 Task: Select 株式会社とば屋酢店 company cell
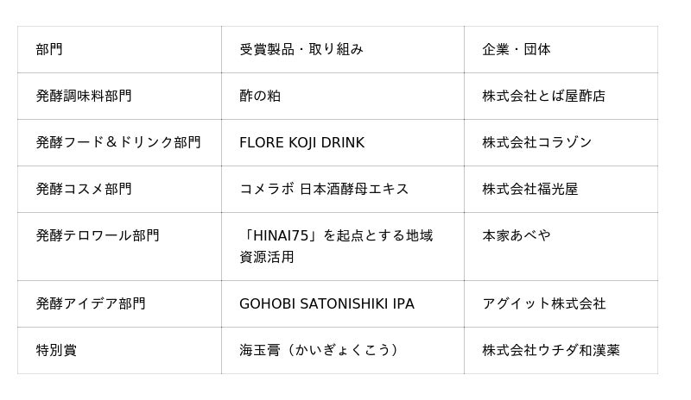[x=561, y=97]
